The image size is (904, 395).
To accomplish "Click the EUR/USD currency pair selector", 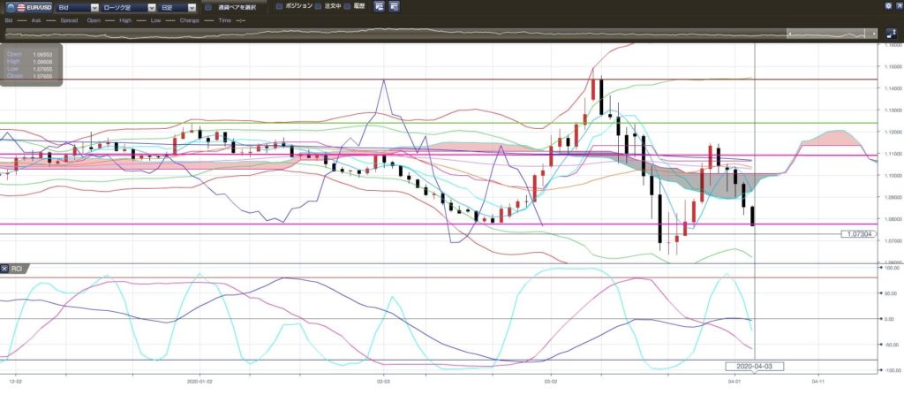I will tap(29, 7).
